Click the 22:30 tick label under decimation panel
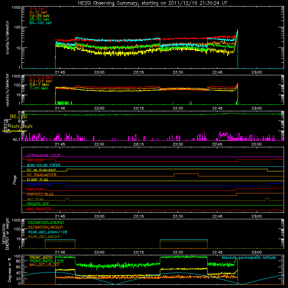This screenshot has height=288, width=288. (x=178, y=252)
